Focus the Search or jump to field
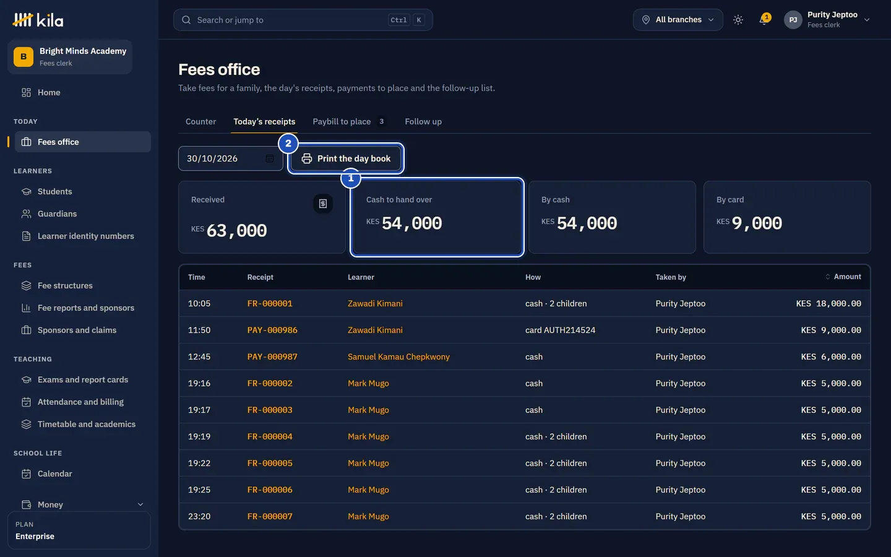The image size is (891, 557). tap(303, 20)
